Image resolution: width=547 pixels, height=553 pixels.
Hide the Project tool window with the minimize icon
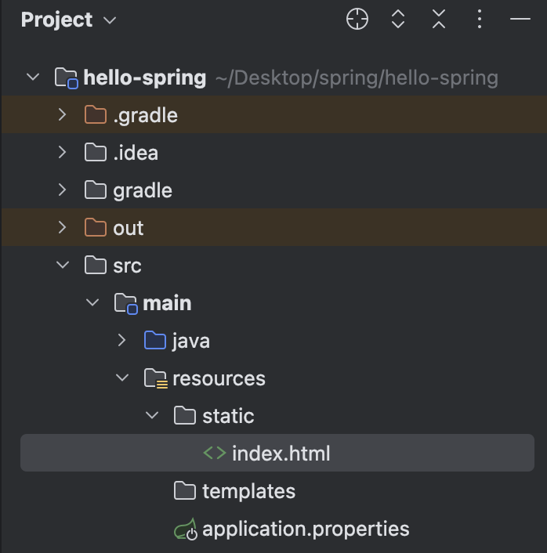click(520, 20)
